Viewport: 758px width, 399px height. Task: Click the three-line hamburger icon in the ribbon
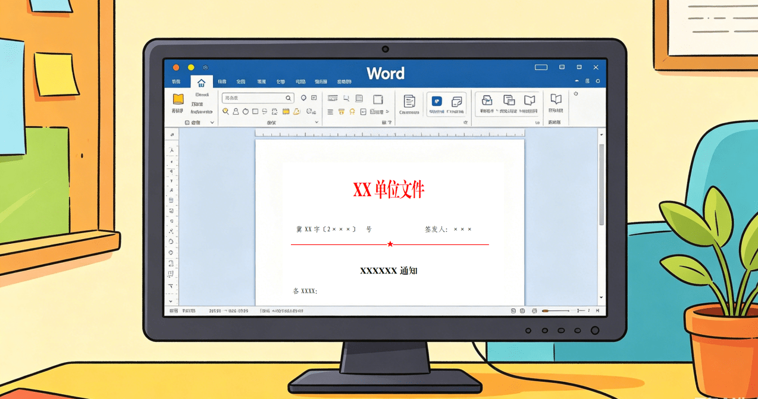tap(330, 112)
